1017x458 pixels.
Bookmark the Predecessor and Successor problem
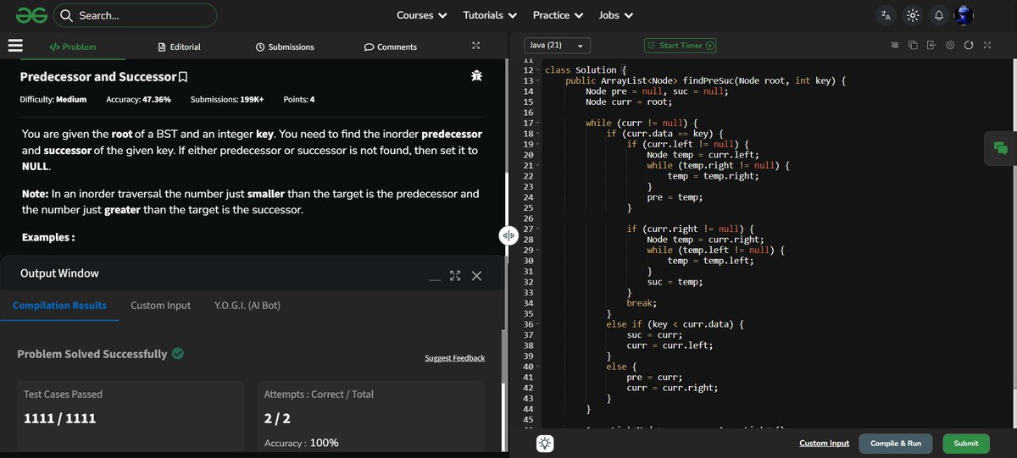(x=183, y=77)
